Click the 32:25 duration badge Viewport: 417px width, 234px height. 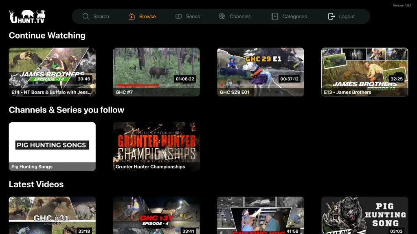397,79
